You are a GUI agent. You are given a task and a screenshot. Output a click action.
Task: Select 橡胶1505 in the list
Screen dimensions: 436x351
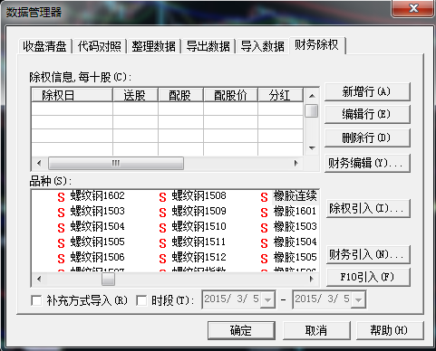click(296, 257)
